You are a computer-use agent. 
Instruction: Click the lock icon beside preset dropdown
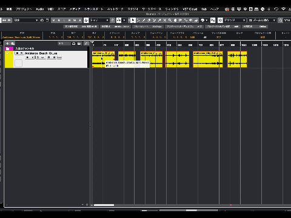pos(42,20)
